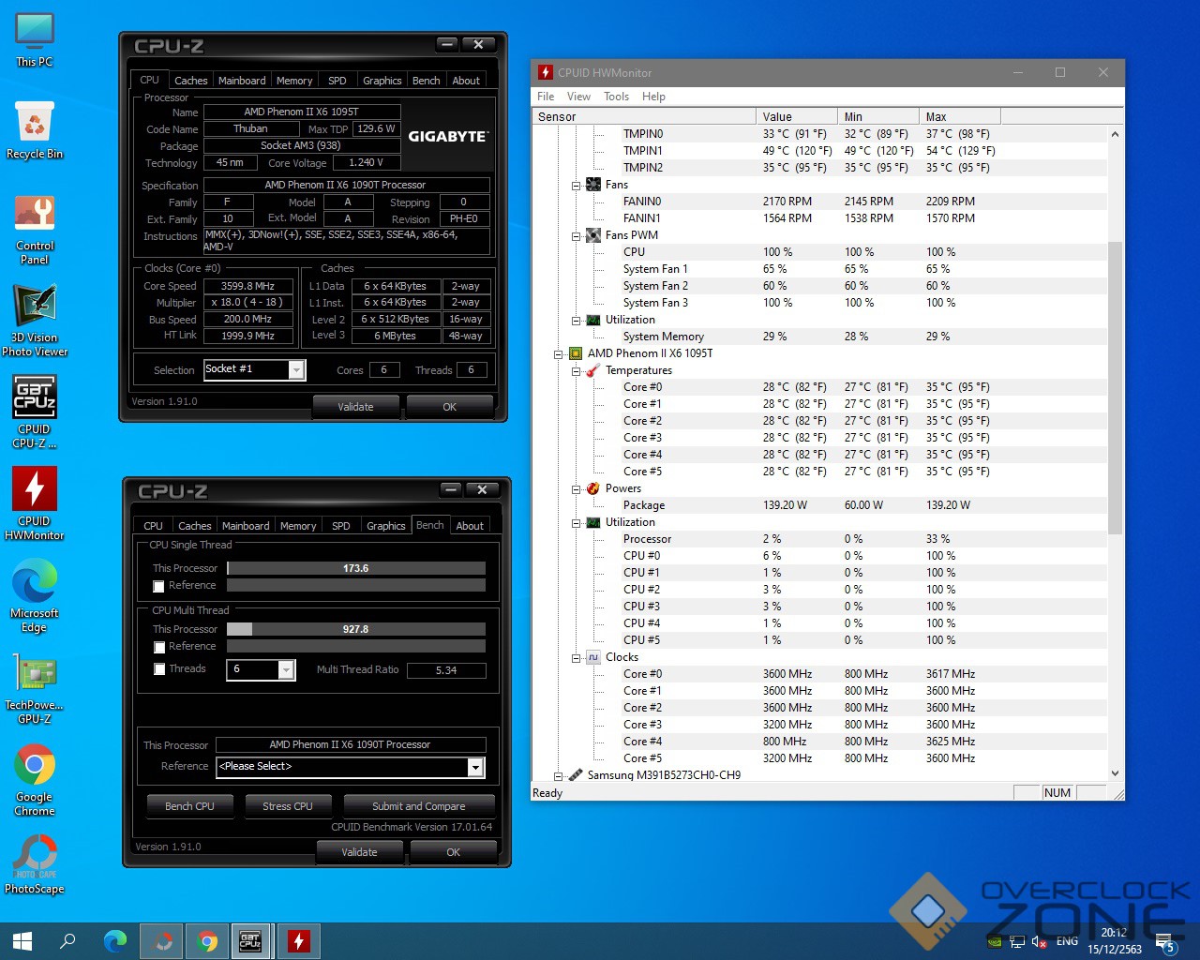Open the Windows Start menu
The image size is (1200, 960).
(x=22, y=940)
